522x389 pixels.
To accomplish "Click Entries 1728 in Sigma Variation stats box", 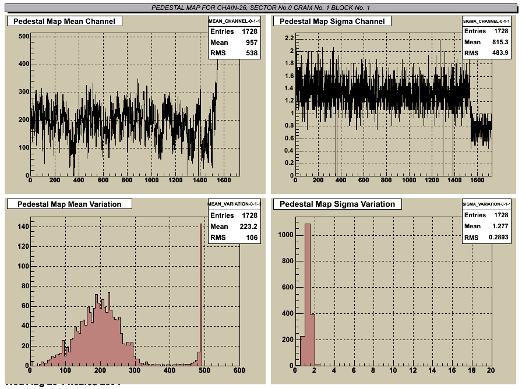I will tap(486, 215).
